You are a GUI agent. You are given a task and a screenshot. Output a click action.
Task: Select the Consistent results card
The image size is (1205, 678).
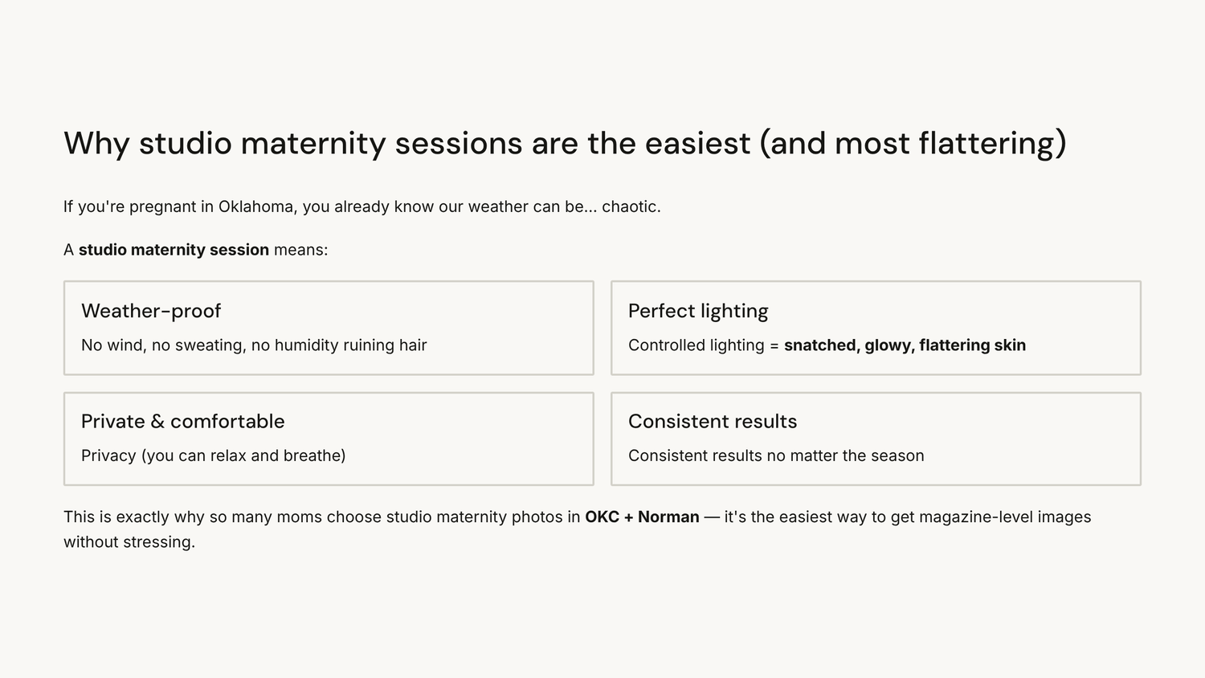876,439
